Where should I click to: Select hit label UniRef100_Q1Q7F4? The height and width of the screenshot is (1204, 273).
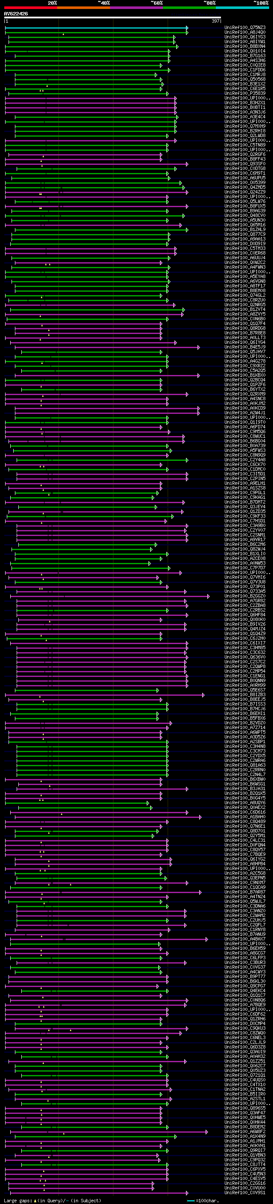(x=245, y=323)
